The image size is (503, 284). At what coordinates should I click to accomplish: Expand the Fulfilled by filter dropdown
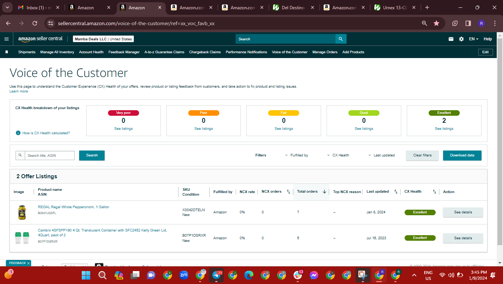(297, 155)
